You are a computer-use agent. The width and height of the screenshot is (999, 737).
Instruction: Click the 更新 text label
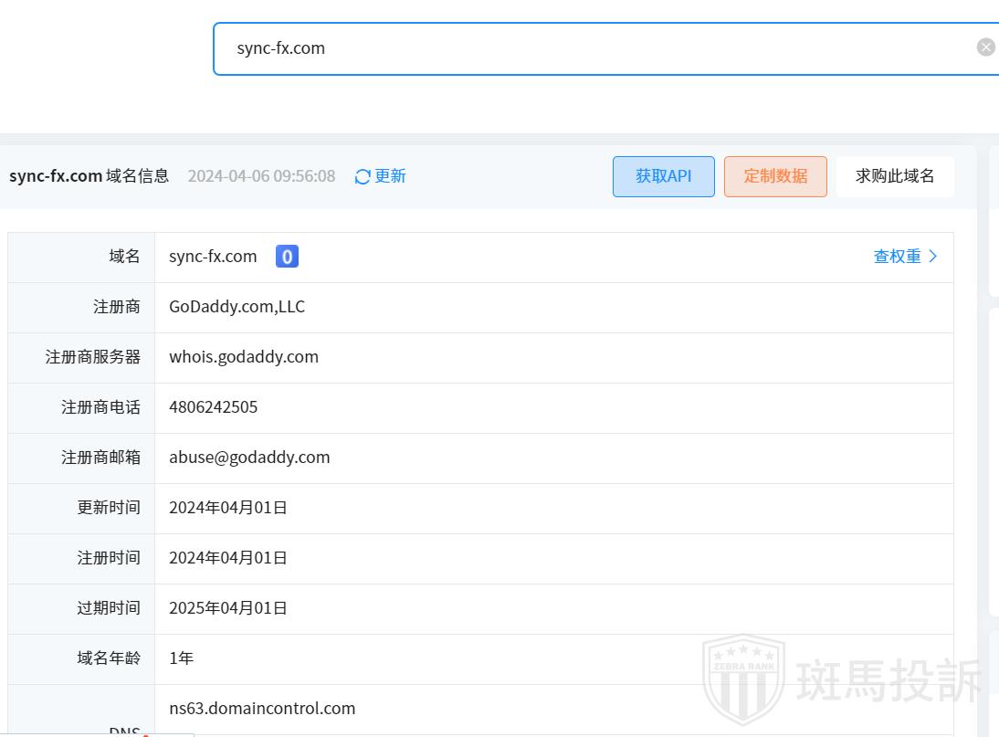(391, 176)
